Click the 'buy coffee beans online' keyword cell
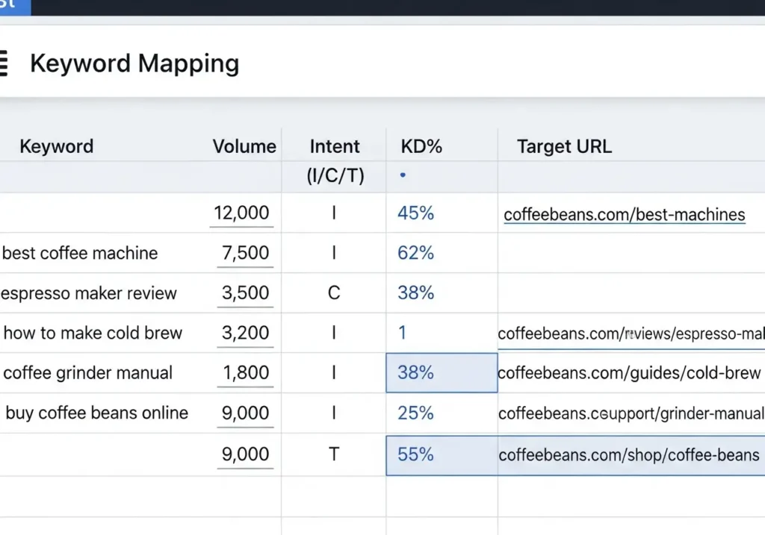The image size is (765, 535). [x=97, y=413]
